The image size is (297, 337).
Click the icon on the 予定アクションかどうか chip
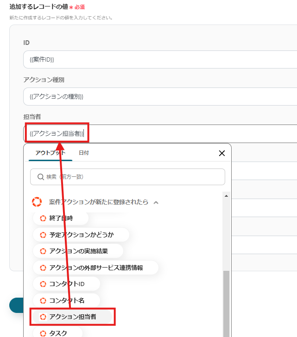coord(43,235)
